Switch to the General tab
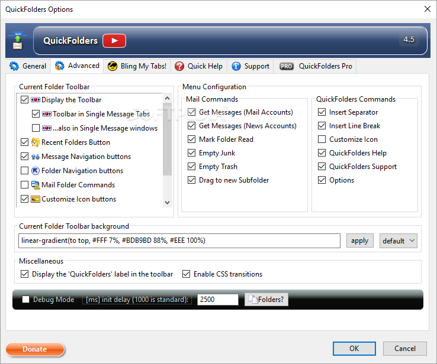Image resolution: width=437 pixels, height=364 pixels. coord(28,66)
